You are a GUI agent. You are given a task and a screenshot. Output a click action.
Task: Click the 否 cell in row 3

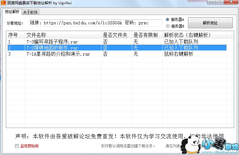(105, 54)
